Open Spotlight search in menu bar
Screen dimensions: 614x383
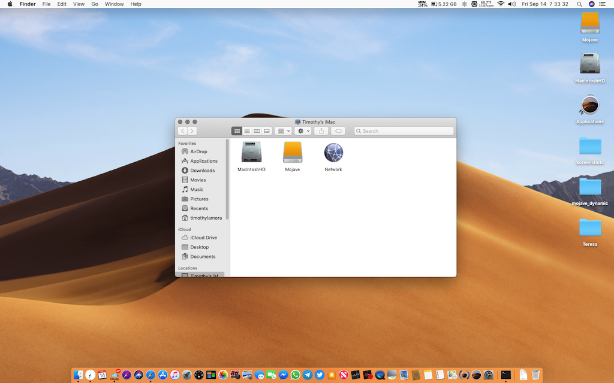pyautogui.click(x=580, y=4)
